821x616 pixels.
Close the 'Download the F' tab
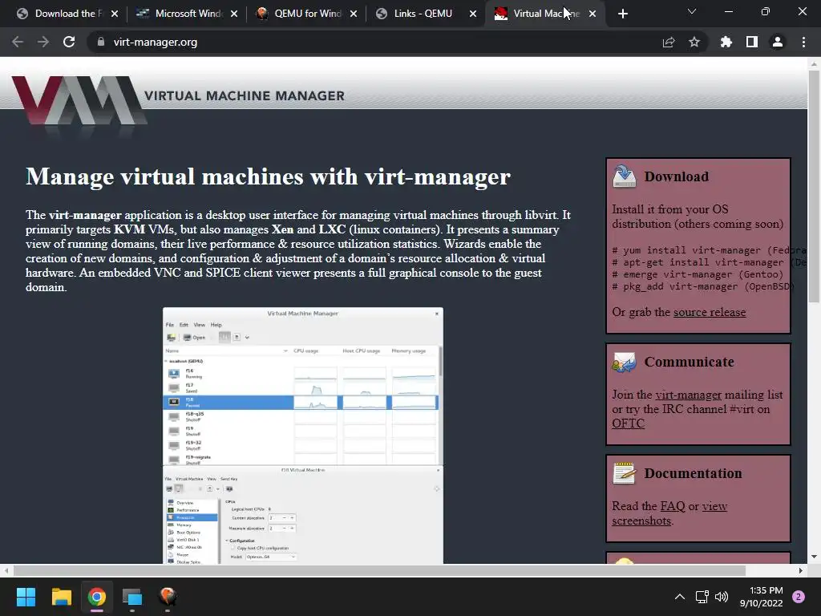115,14
